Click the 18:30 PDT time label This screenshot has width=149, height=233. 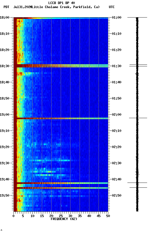coord(5,66)
